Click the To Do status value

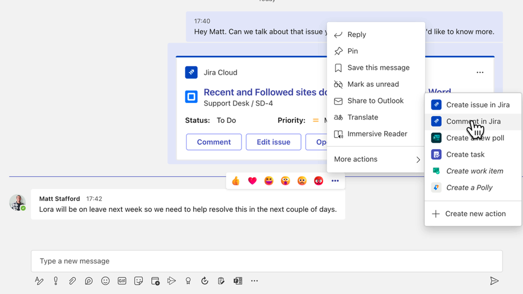(x=226, y=120)
